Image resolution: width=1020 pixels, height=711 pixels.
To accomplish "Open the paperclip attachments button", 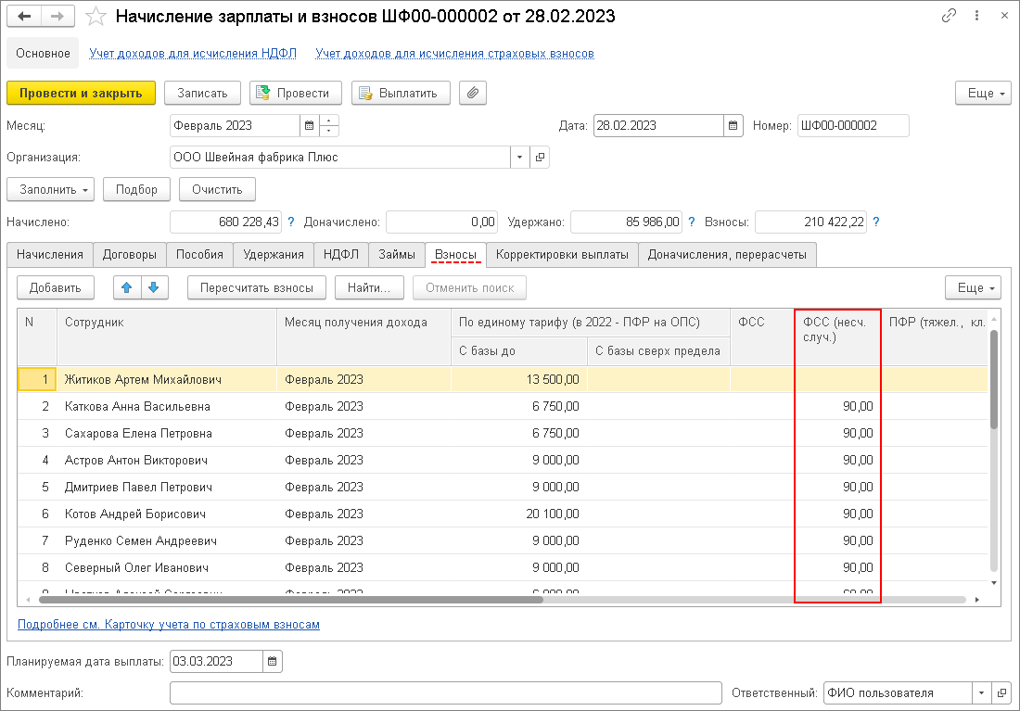I will click(x=473, y=93).
